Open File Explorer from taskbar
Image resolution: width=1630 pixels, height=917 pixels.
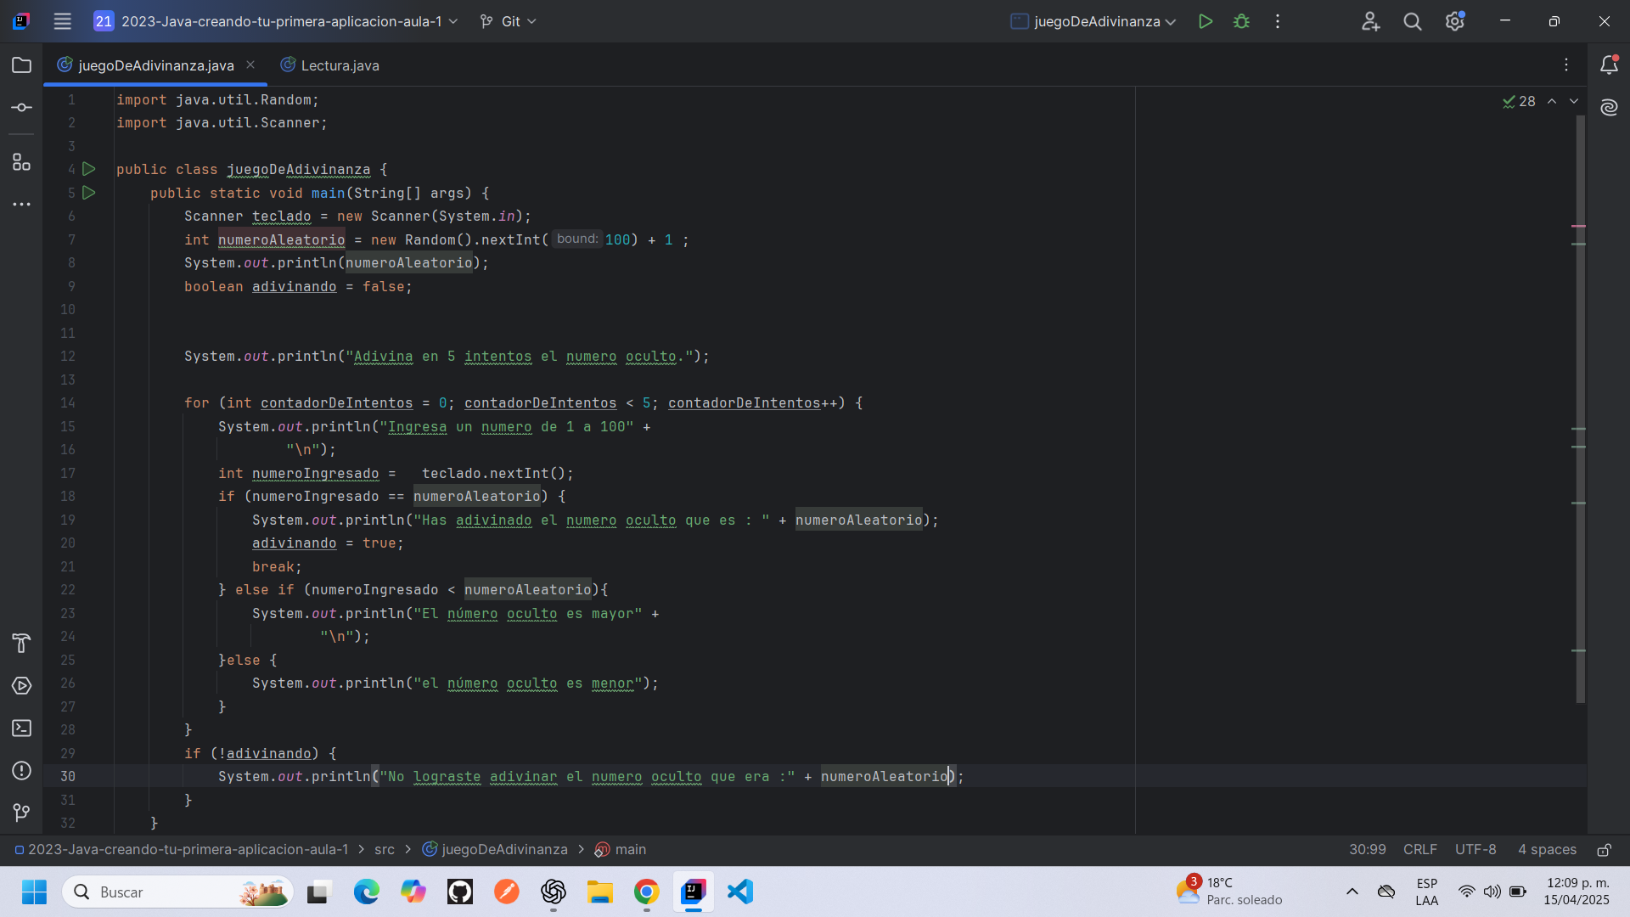pyautogui.click(x=599, y=892)
